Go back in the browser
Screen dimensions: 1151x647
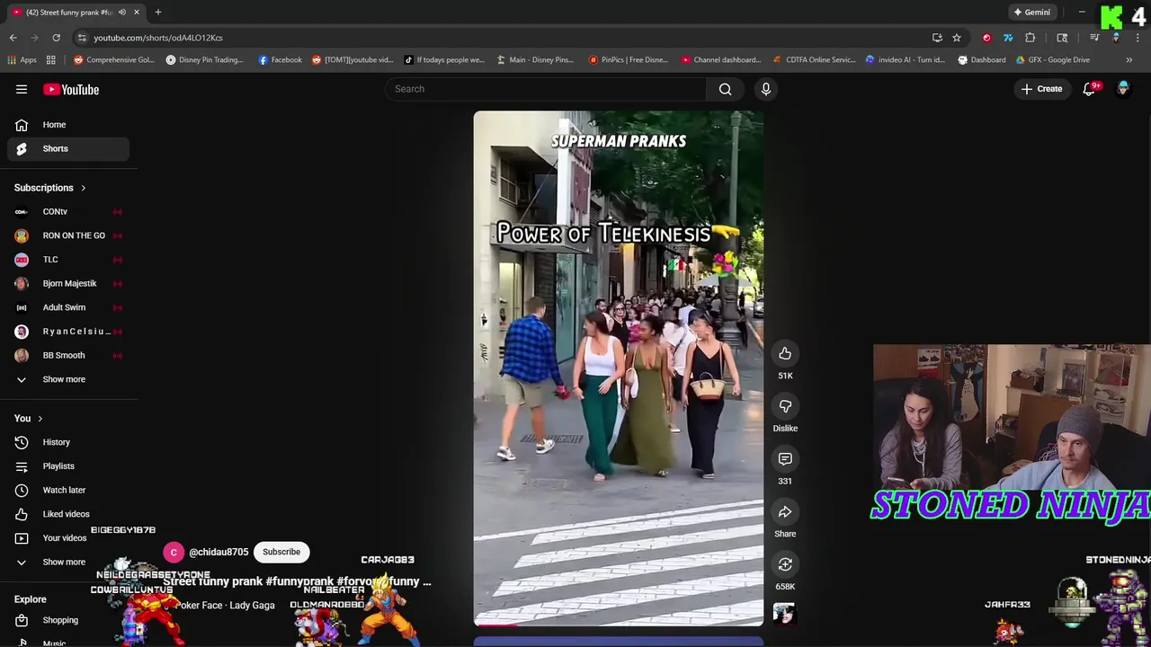coord(13,38)
